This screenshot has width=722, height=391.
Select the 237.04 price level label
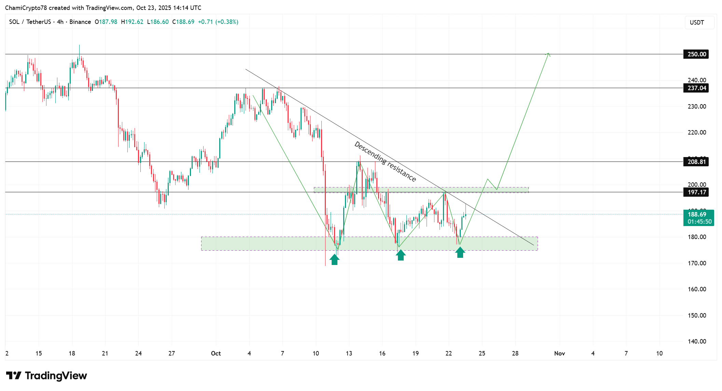696,88
